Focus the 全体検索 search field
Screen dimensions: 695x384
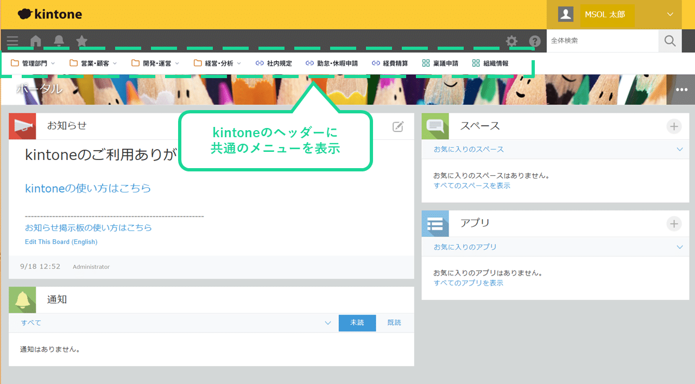click(603, 41)
